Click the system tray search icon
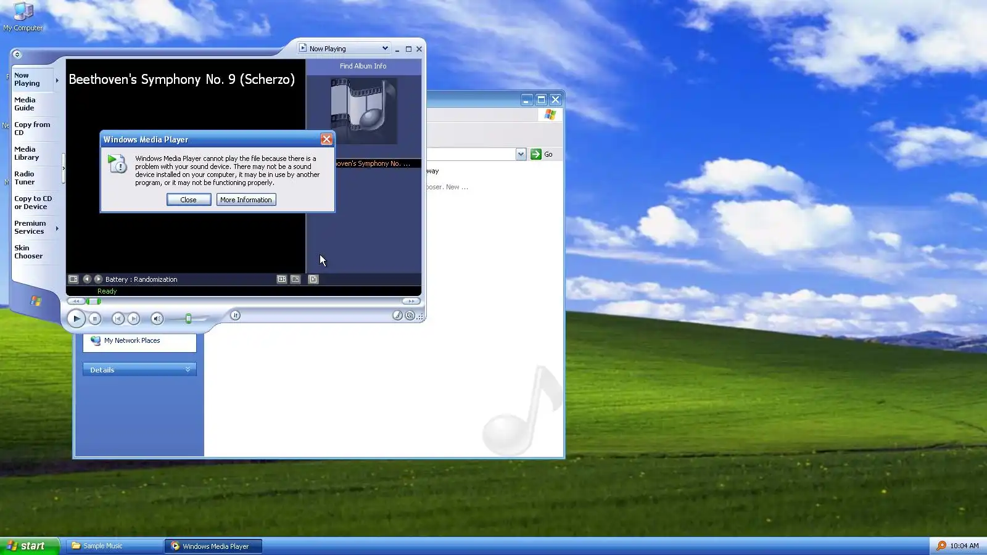The height and width of the screenshot is (555, 987). click(941, 546)
